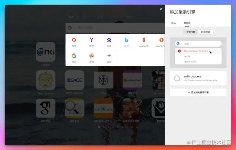Close the add search engine overlay

tap(161, 9)
